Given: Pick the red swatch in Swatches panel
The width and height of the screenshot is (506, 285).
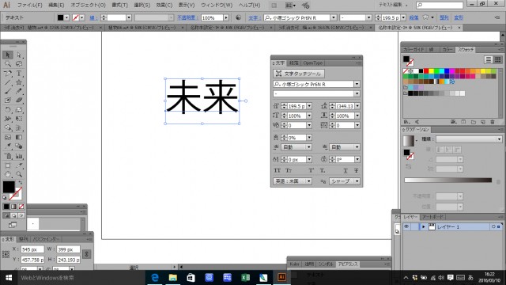Looking at the screenshot, I should click(426, 71).
